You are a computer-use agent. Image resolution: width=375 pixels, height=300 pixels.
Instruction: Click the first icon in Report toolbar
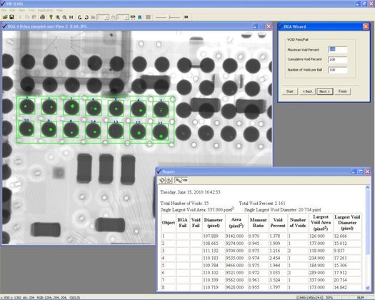point(162,180)
